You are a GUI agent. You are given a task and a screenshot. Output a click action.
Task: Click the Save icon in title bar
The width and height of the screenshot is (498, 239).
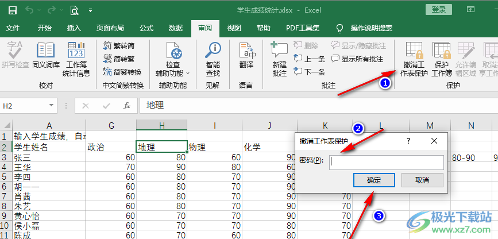(13, 10)
